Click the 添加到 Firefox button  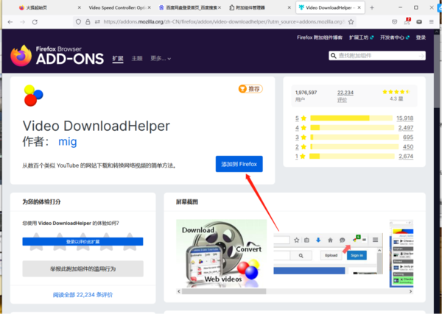(239, 164)
